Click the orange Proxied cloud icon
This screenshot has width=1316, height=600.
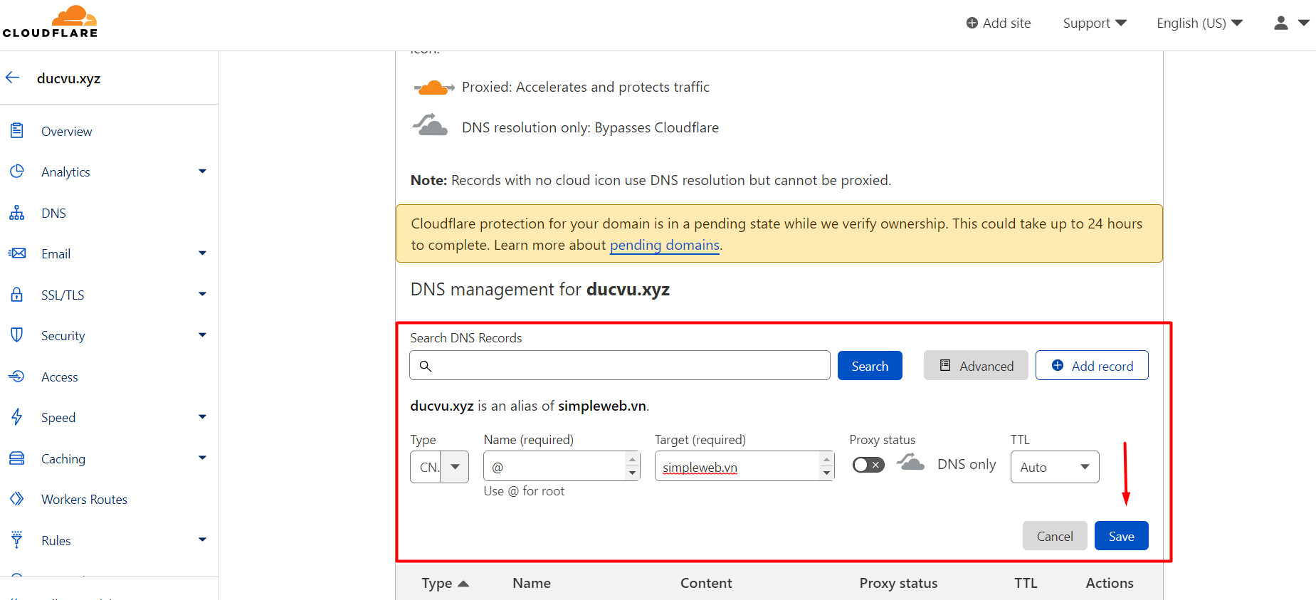pos(433,88)
